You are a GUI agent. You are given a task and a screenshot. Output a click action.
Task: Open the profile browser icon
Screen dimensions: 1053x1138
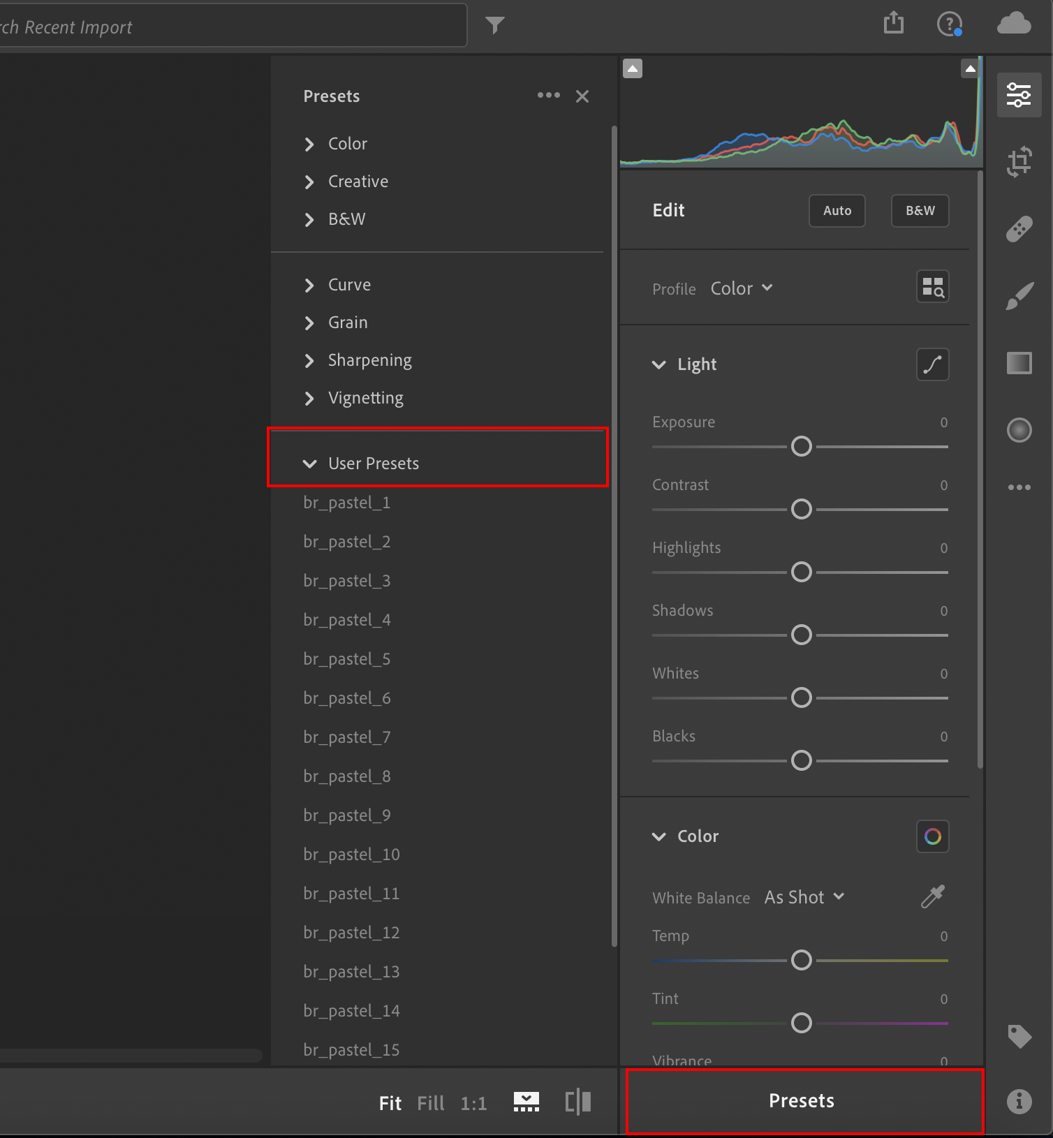932,287
